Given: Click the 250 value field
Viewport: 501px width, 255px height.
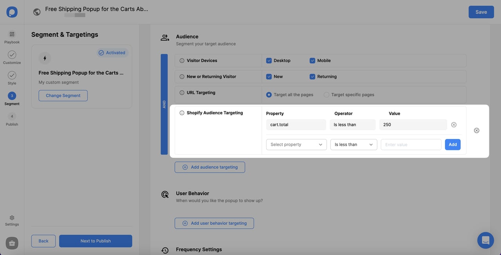Looking at the screenshot, I should pyautogui.click(x=413, y=125).
